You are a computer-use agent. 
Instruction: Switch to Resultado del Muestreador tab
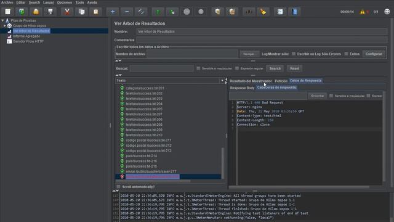pyautogui.click(x=251, y=81)
